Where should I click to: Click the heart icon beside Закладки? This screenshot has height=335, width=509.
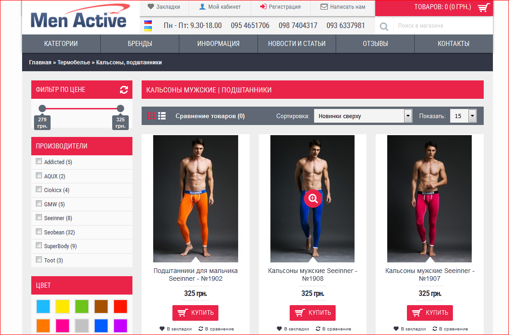click(x=151, y=6)
